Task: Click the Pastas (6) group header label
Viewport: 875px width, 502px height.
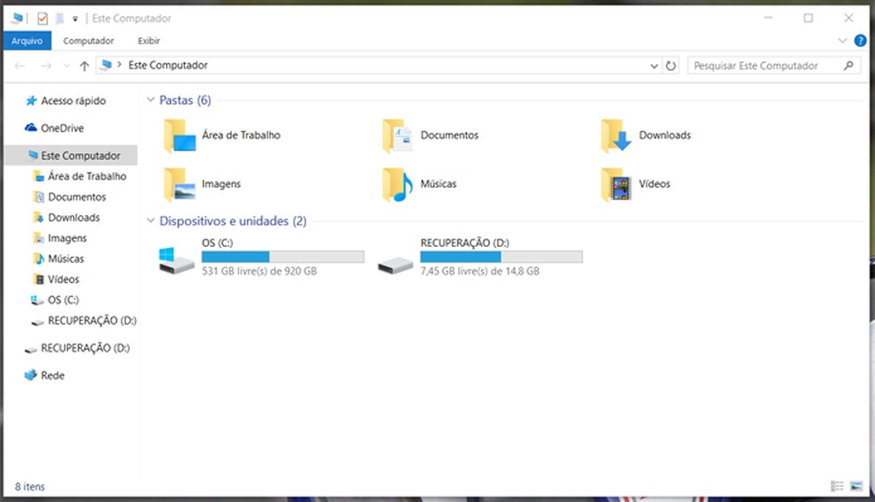Action: click(x=185, y=100)
